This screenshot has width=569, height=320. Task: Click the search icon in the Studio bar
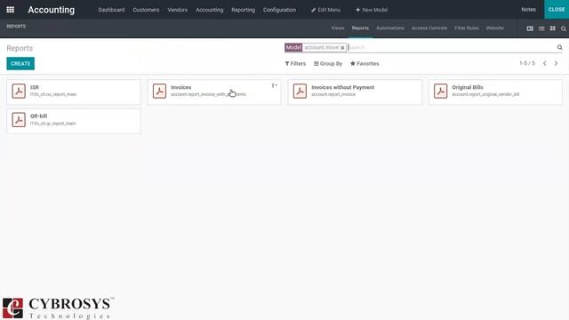(564, 28)
